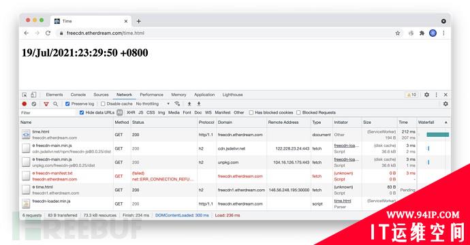Screen dimensions: 470x245
Task: Filter requests by Img type
Action: [161, 112]
